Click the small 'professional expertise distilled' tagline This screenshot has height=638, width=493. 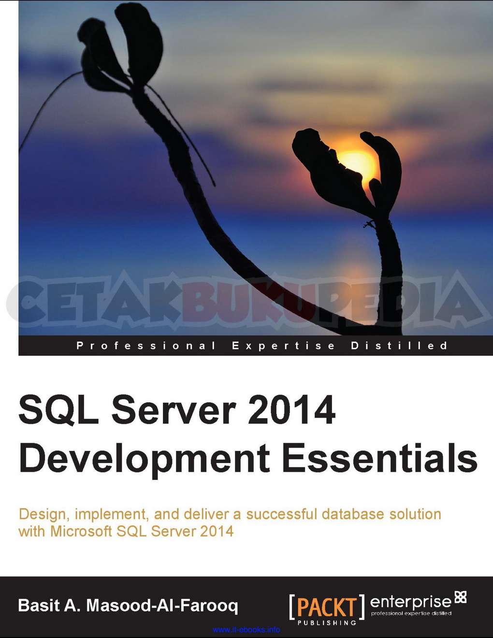[x=411, y=613]
